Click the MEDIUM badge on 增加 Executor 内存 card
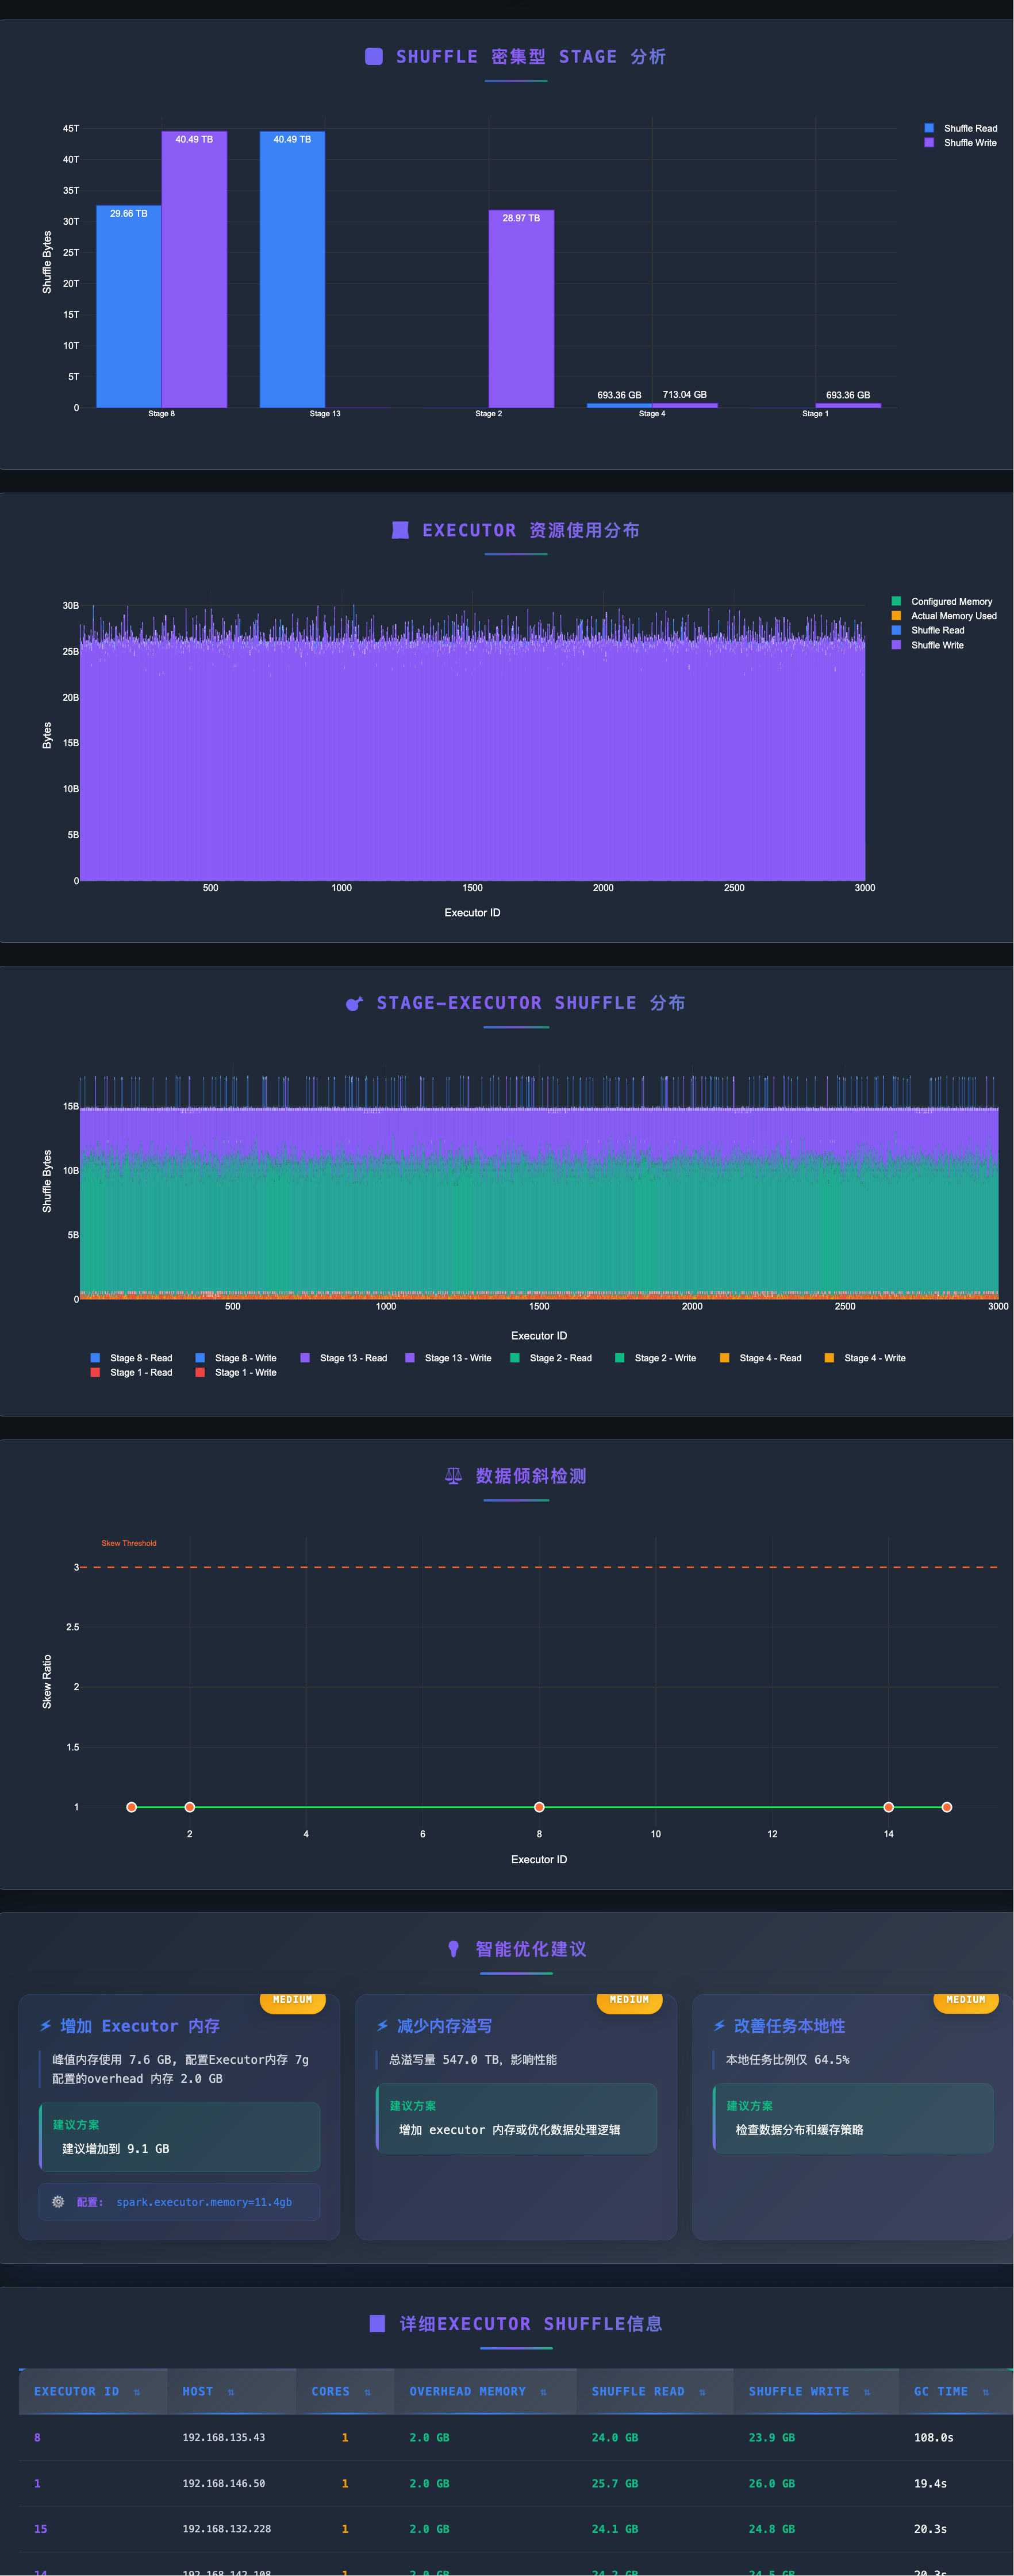1014x2576 pixels. 292,2000
